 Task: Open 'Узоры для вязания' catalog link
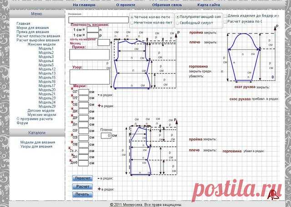[x=36, y=147]
